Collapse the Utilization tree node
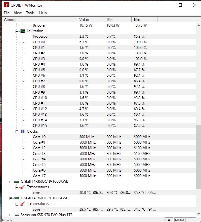The height and width of the screenshot is (222, 201). tap(17, 31)
